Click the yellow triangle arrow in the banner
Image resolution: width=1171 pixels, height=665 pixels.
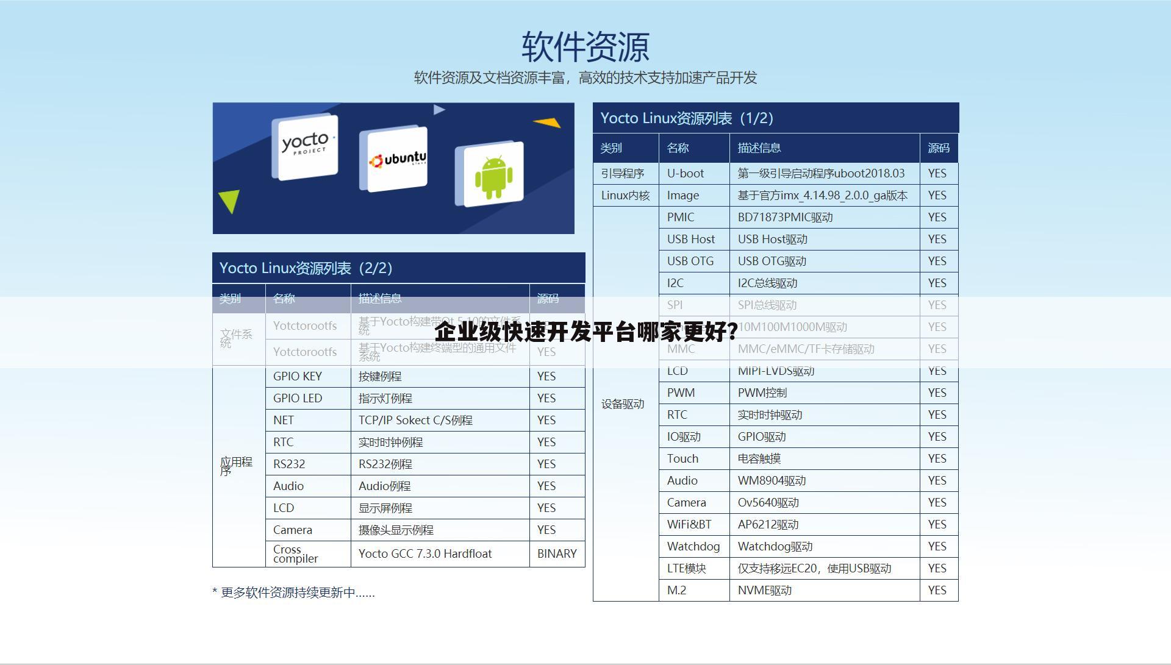tap(548, 124)
